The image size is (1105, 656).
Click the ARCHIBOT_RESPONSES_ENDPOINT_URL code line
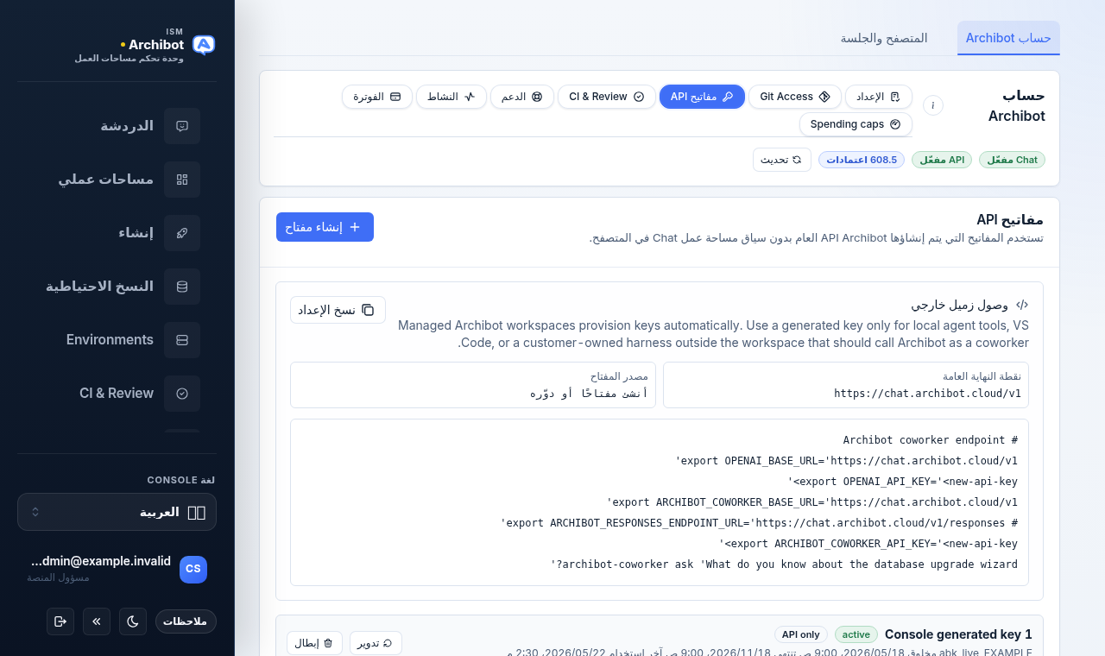pyautogui.click(x=759, y=522)
